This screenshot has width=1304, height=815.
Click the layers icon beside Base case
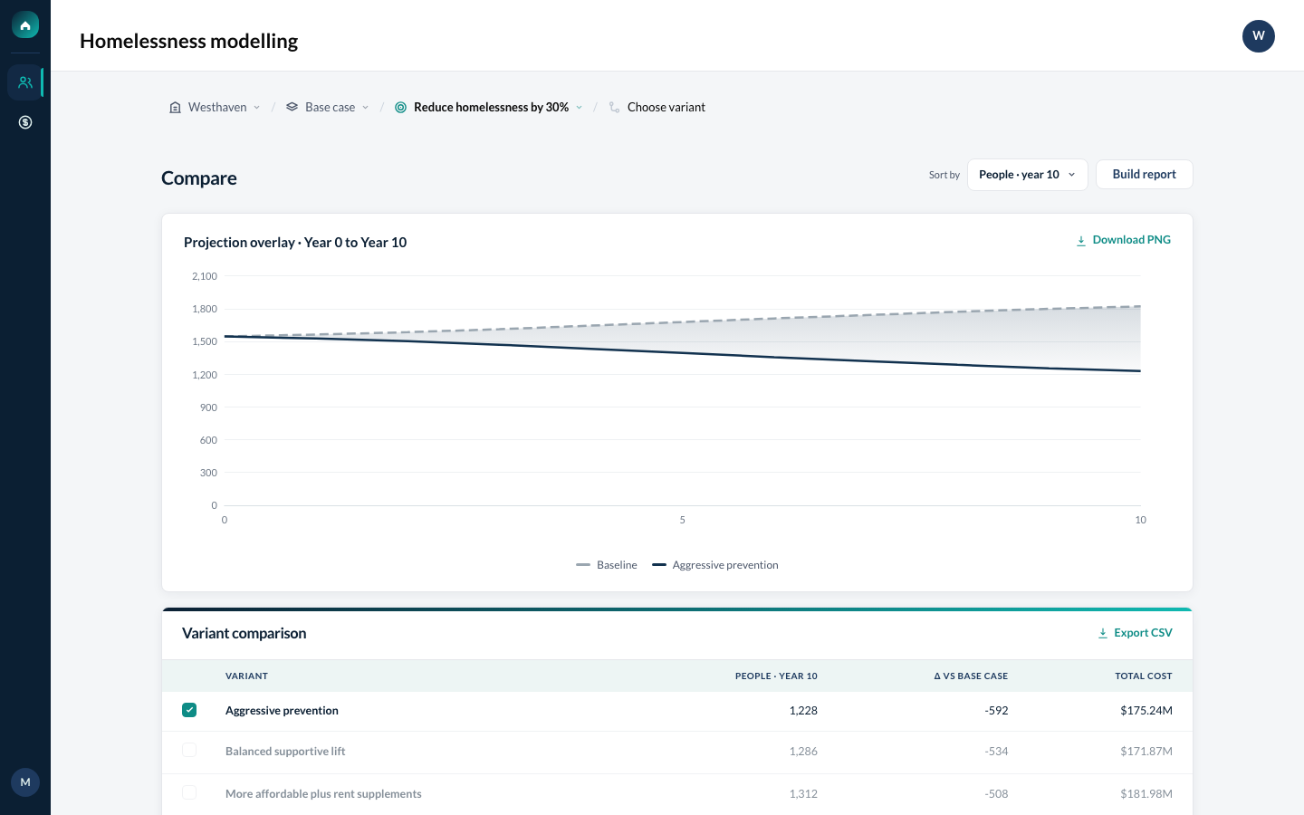(292, 107)
